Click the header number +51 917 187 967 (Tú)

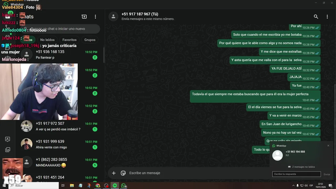coord(140,14)
